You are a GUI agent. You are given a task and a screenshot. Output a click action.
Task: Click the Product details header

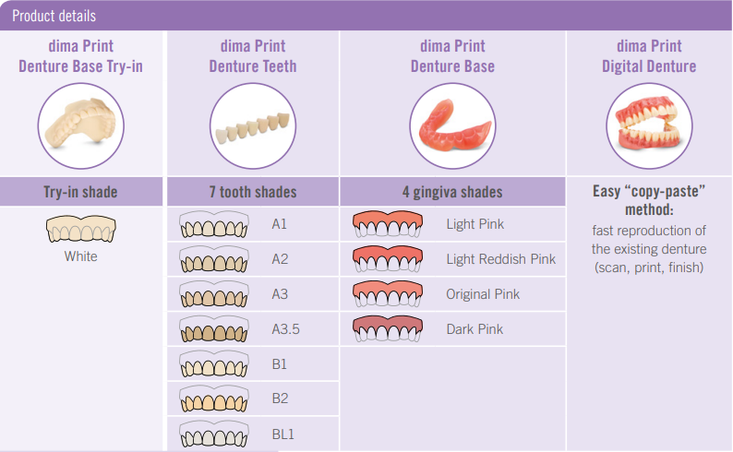click(54, 16)
